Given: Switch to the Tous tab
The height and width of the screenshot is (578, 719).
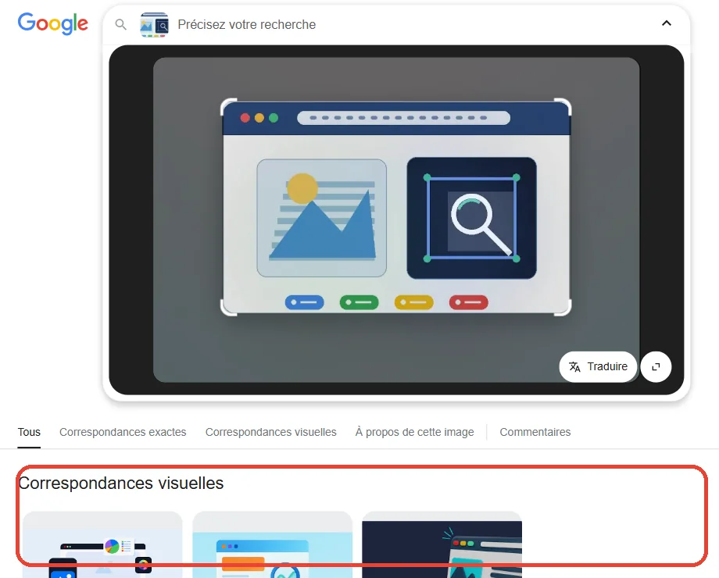Looking at the screenshot, I should point(29,432).
